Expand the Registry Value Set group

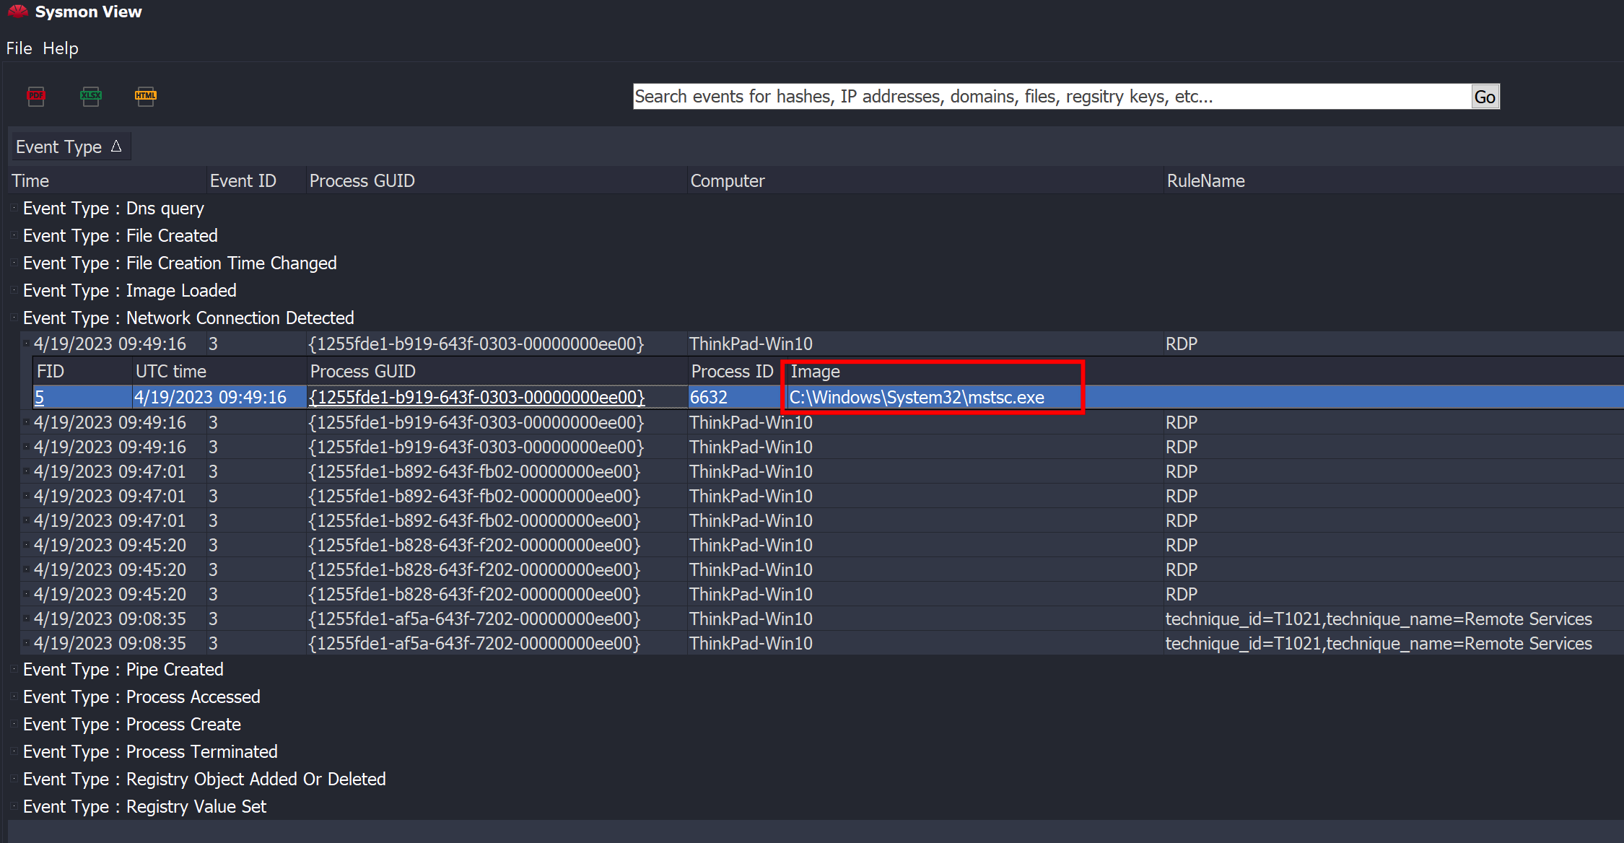pos(13,806)
